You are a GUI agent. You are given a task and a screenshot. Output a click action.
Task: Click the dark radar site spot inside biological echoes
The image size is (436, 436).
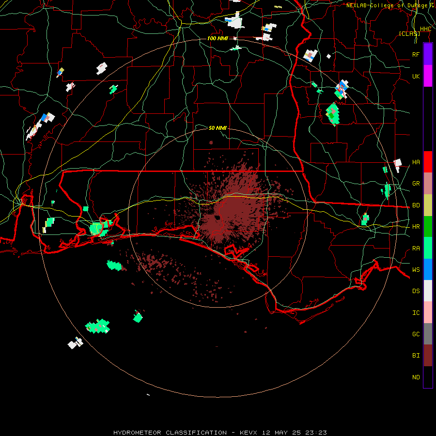[217, 218]
